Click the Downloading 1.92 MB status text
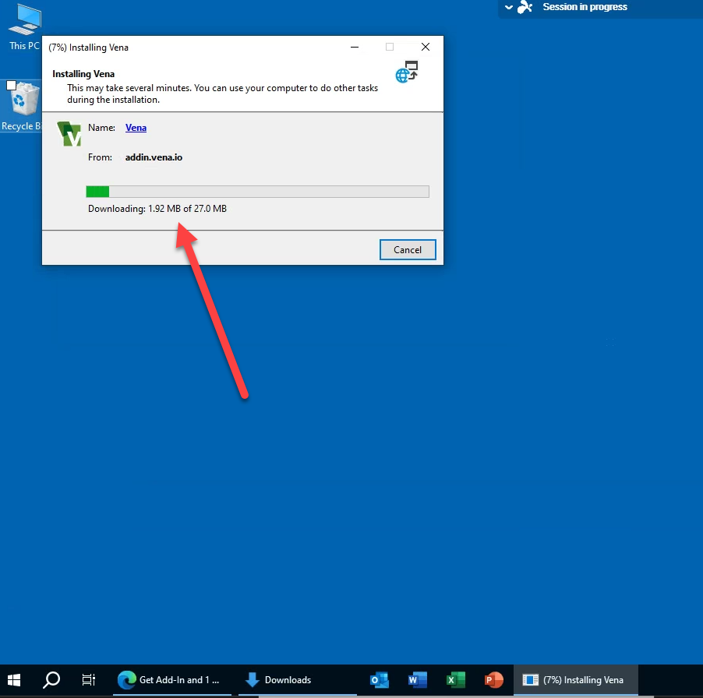 tap(157, 209)
